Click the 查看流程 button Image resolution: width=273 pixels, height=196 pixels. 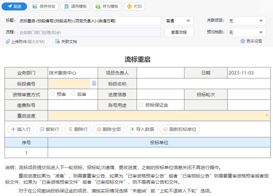click(x=179, y=32)
